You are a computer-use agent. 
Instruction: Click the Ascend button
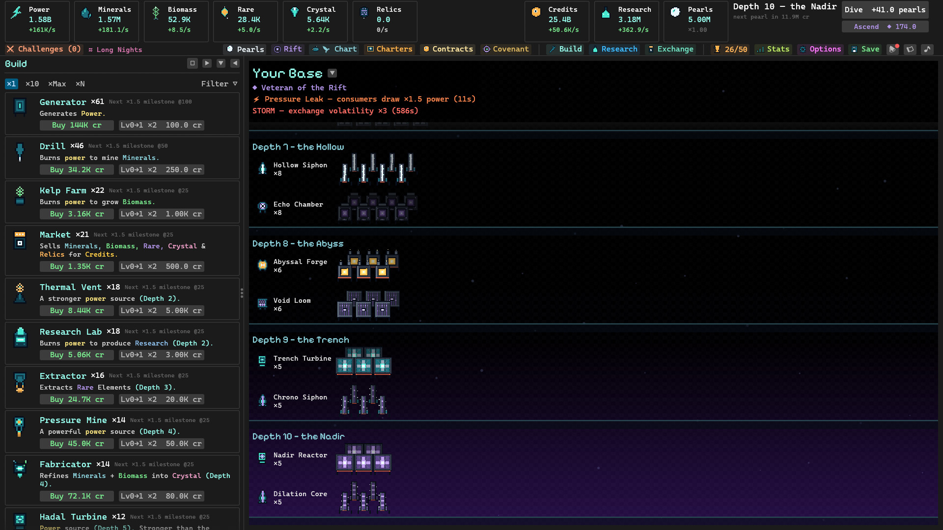point(885,27)
